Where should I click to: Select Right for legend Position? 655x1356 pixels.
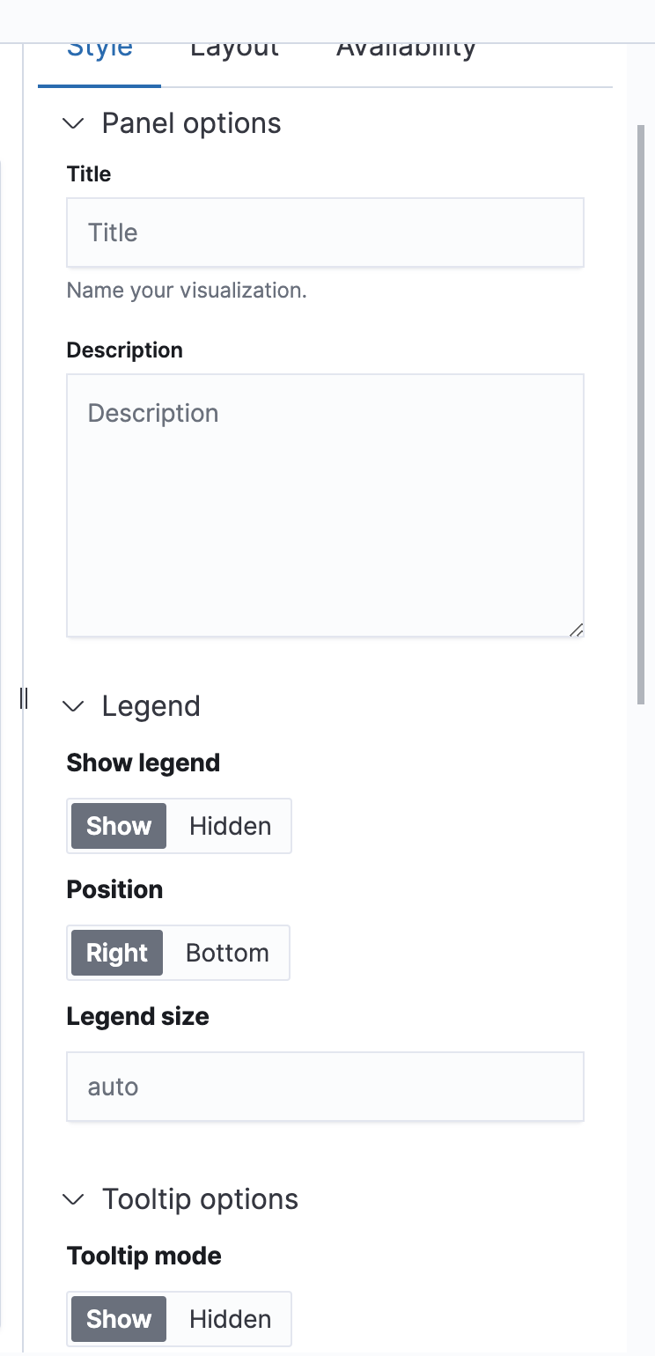(x=116, y=953)
